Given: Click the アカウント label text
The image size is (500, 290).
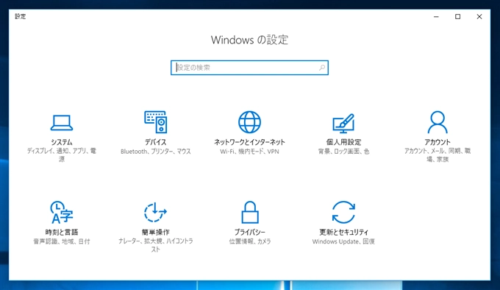Looking at the screenshot, I should (438, 142).
